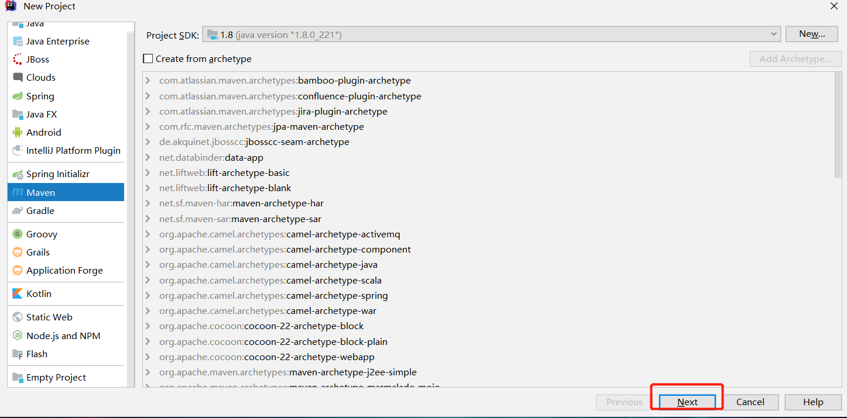Expand the lift-archetype-basic row
Screen dimensions: 847x418
148,172
